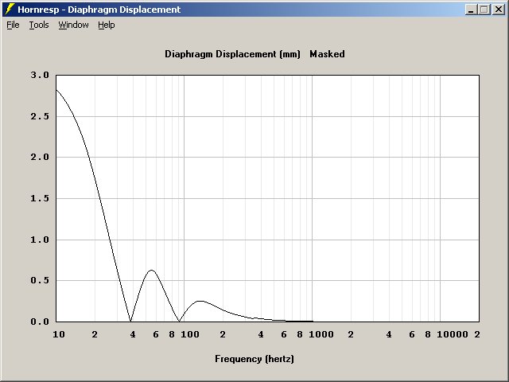Click the curve's third peak above 100 Hz
This screenshot has height=382, width=509.
pos(200,301)
